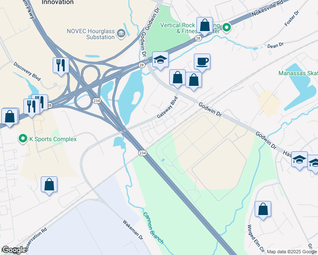Open the shopping marker at the far left edge
This screenshot has width=318, height=255.
(10, 117)
